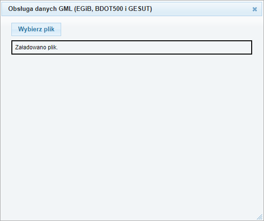Click the Załadowano plik message box
The width and height of the screenshot is (264, 221).
point(132,47)
